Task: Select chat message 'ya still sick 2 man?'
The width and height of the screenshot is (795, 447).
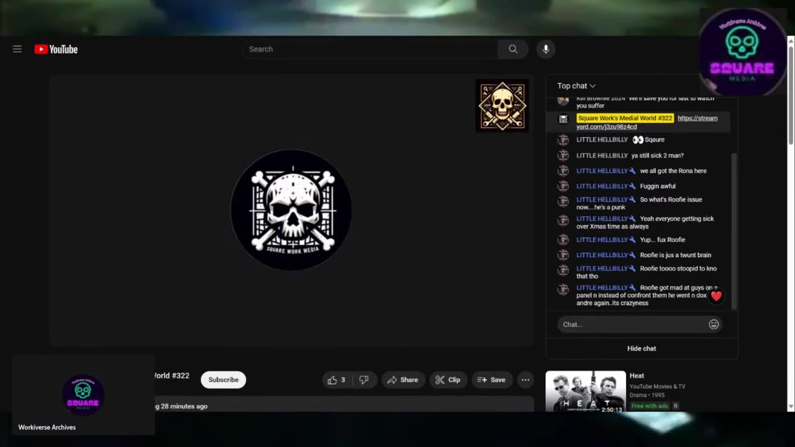Action: coord(657,155)
